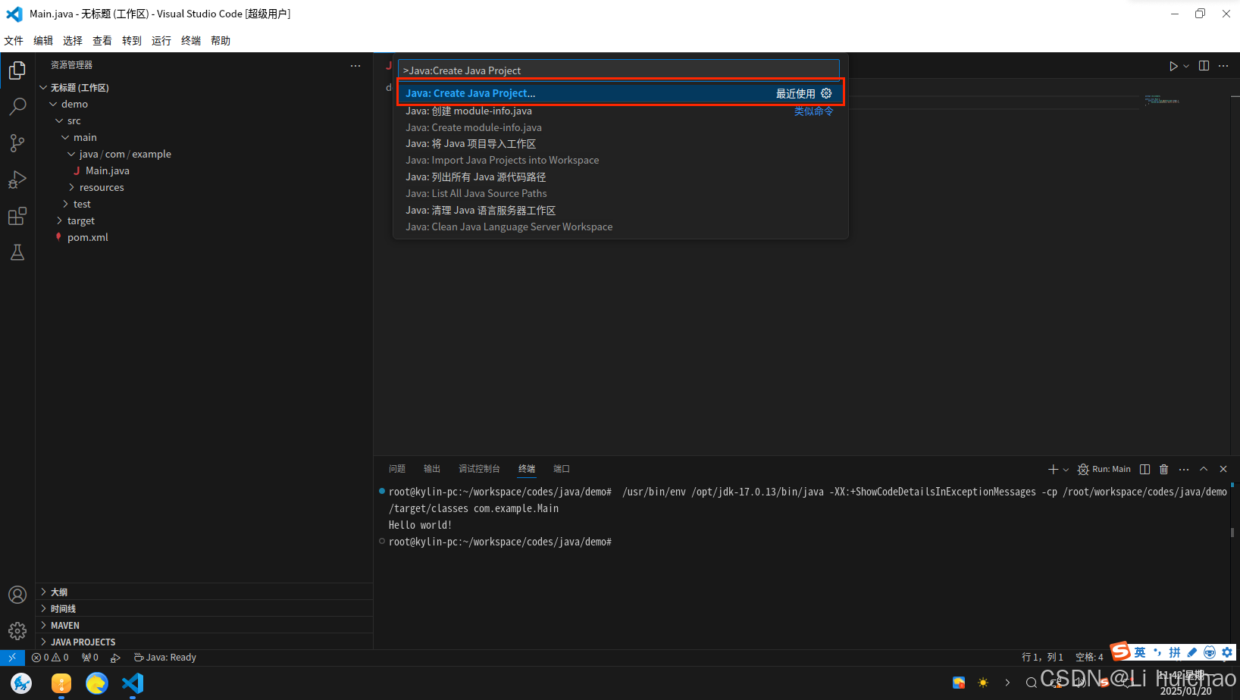This screenshot has width=1240, height=700.
Task: Open the 终端 menu
Action: (x=191, y=41)
